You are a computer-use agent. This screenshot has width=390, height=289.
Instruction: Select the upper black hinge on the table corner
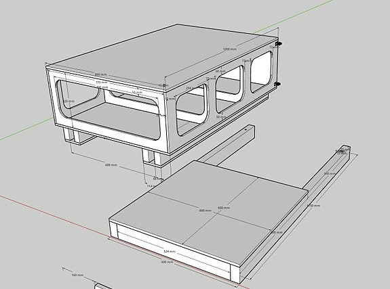[278, 44]
